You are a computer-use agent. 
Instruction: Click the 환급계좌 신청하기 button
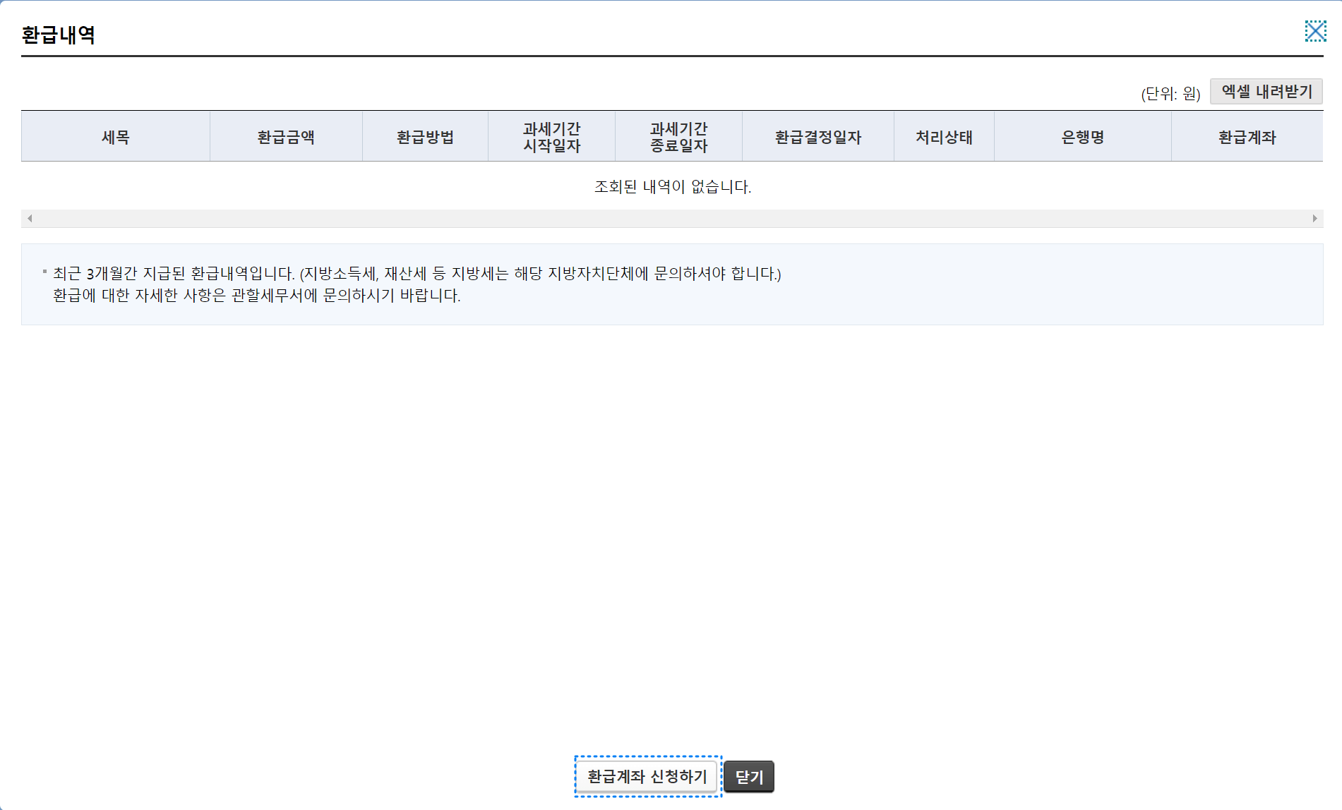pyautogui.click(x=647, y=776)
